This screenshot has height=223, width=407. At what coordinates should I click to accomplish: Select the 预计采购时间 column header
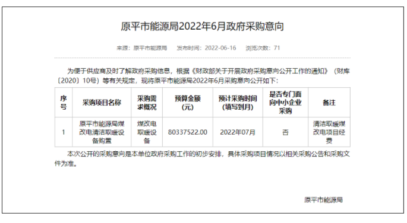[x=238, y=103]
